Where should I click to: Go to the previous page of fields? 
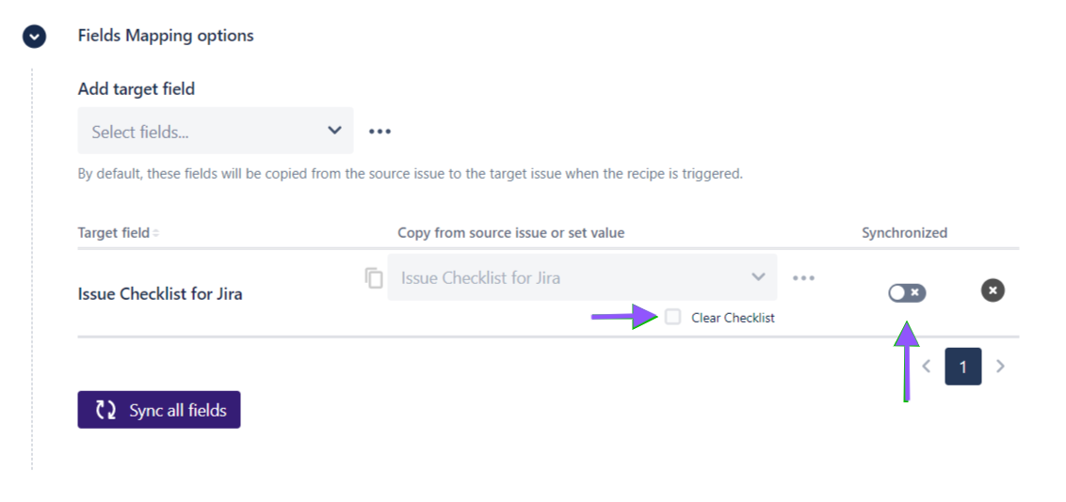click(927, 367)
